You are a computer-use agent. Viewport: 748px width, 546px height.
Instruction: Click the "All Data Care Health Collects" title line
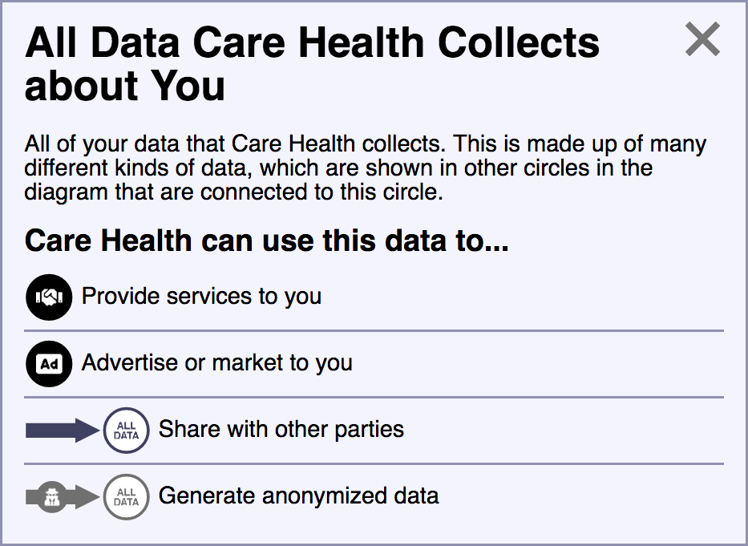coord(312,43)
